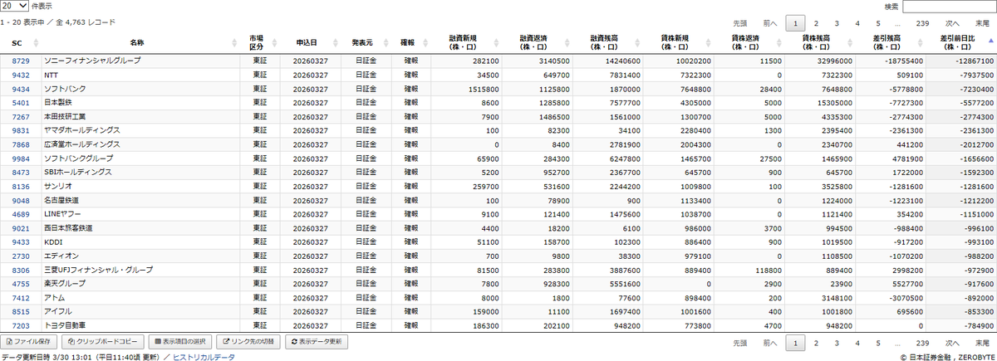Click 次へ in the bottom pagination
This screenshot has width=997, height=361.
[x=952, y=343]
